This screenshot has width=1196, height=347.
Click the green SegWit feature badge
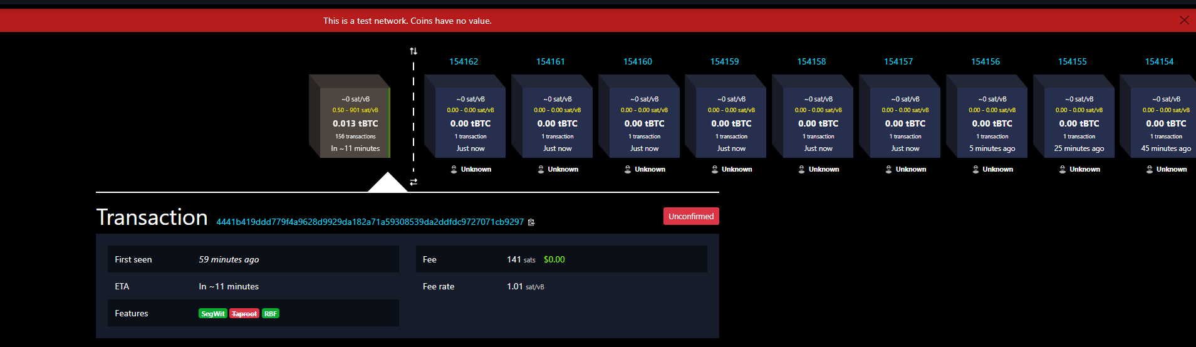[x=213, y=314]
